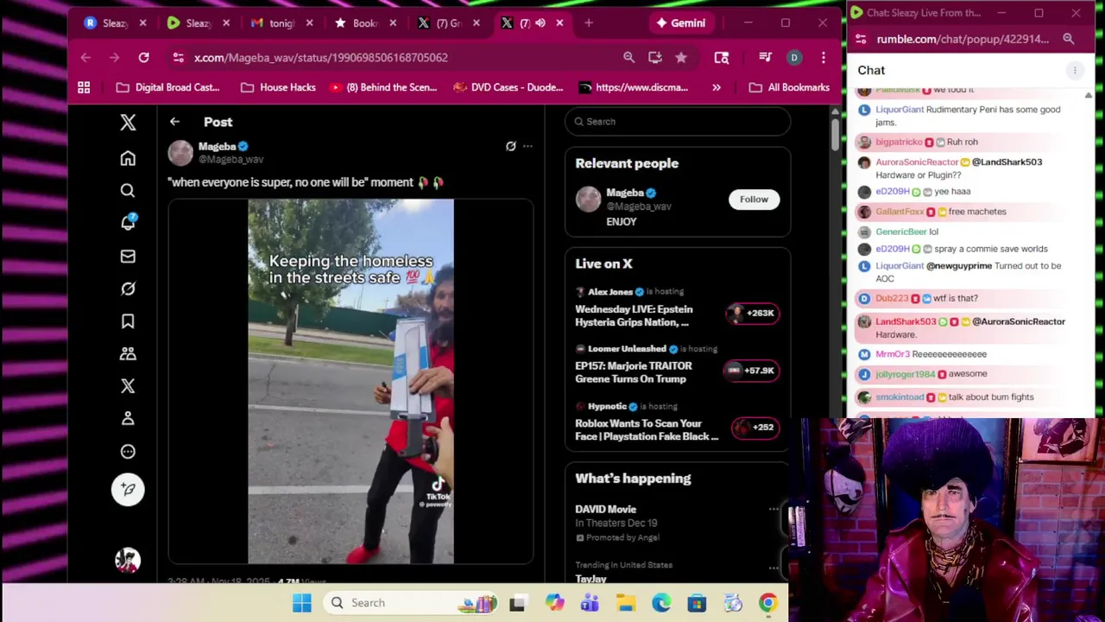Open discmakers bookmark link
Image resolution: width=1105 pixels, height=622 pixels.
[x=634, y=87]
